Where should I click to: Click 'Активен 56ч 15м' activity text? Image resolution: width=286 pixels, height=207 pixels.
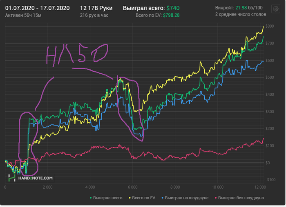tap(23, 15)
